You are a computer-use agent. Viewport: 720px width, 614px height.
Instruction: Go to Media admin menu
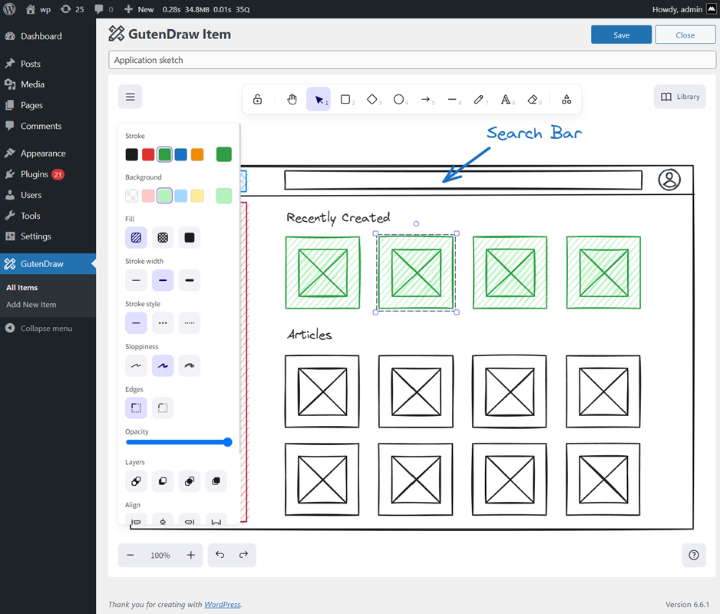coord(48,84)
